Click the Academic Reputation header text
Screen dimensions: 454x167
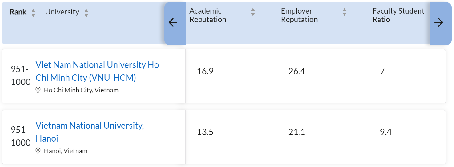pyautogui.click(x=208, y=15)
